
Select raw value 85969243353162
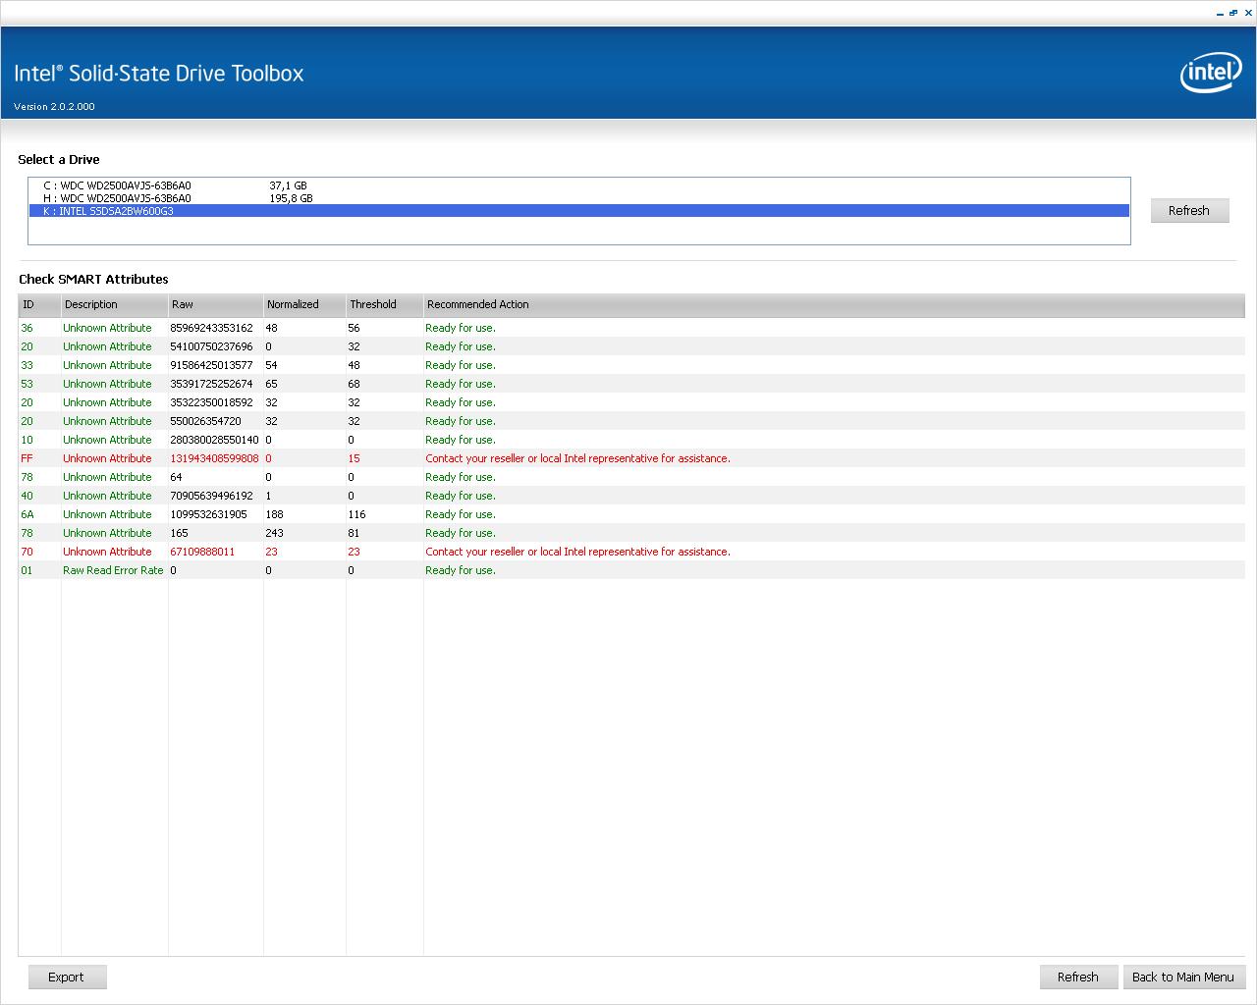(211, 328)
